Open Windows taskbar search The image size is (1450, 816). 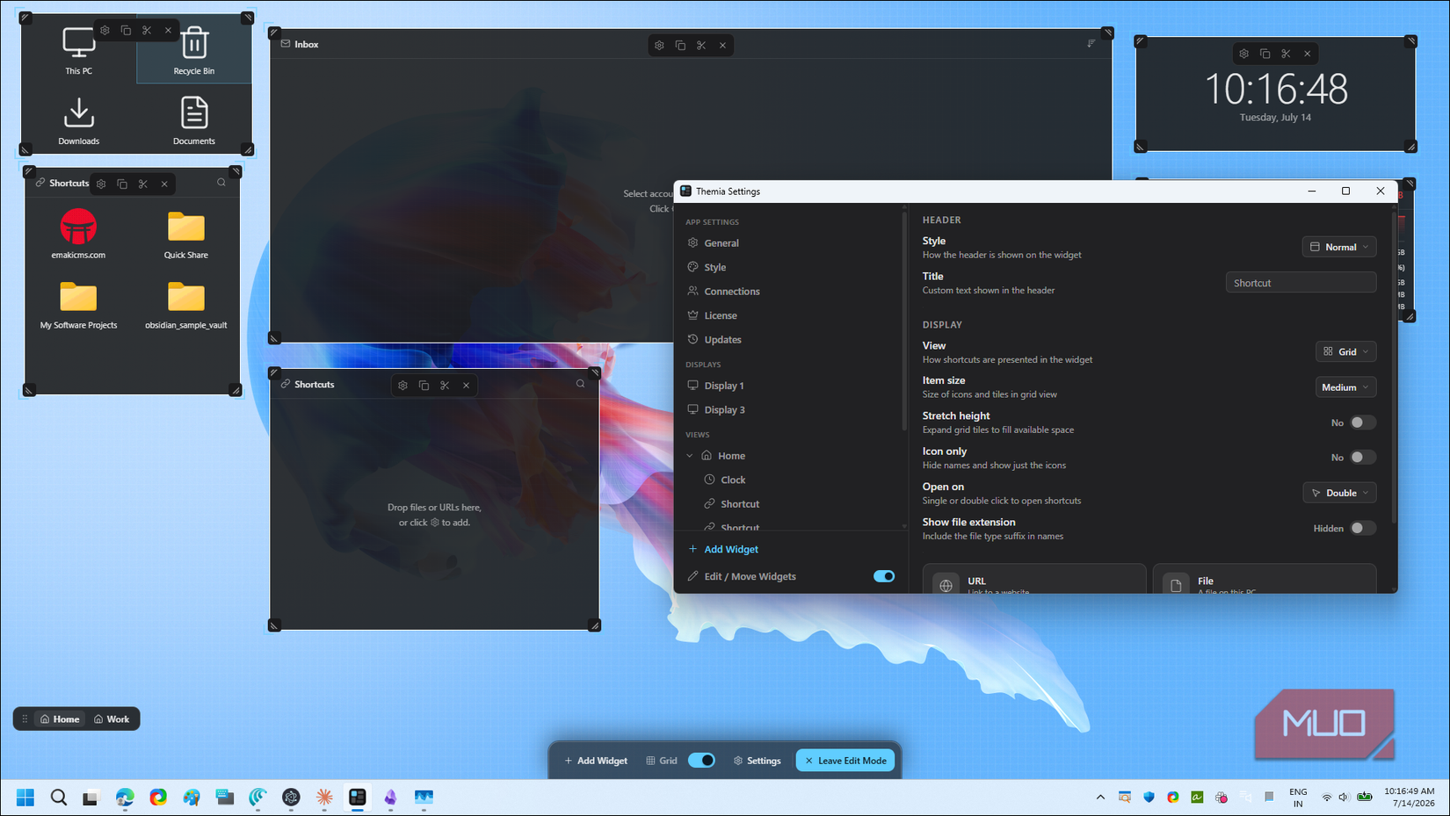[59, 798]
